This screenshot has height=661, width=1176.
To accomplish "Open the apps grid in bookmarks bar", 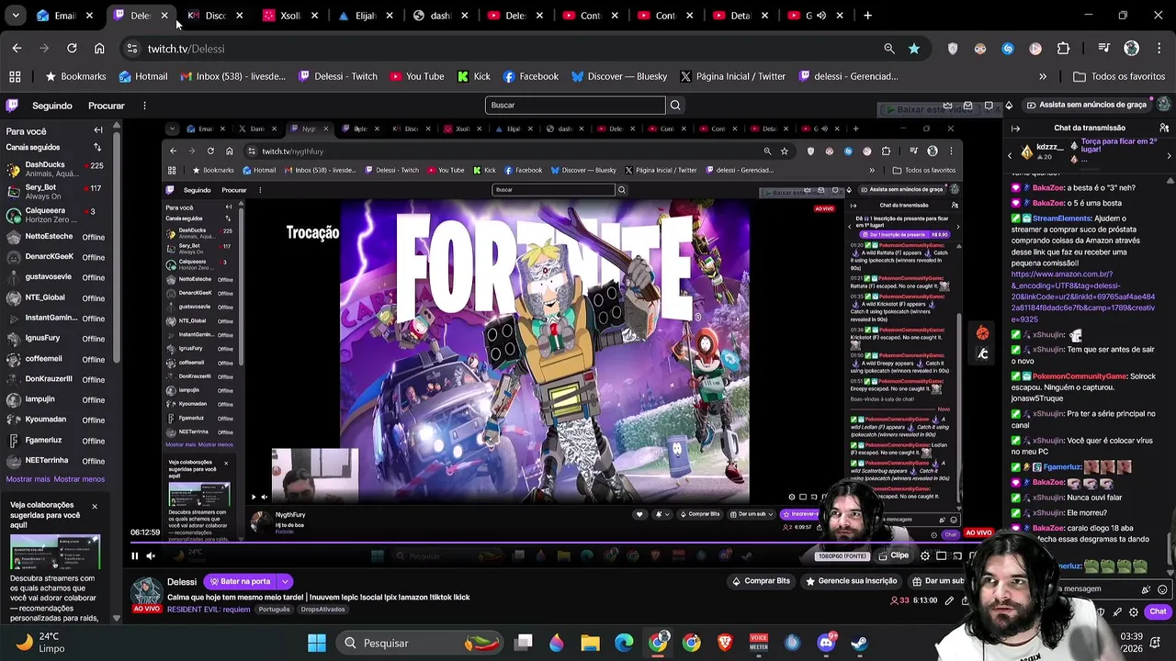I will click(15, 76).
